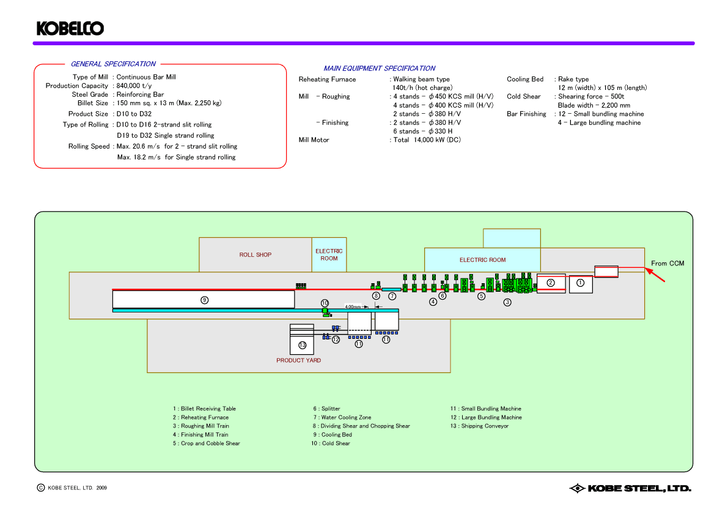Click Shearing force - 500t value

[591, 97]
